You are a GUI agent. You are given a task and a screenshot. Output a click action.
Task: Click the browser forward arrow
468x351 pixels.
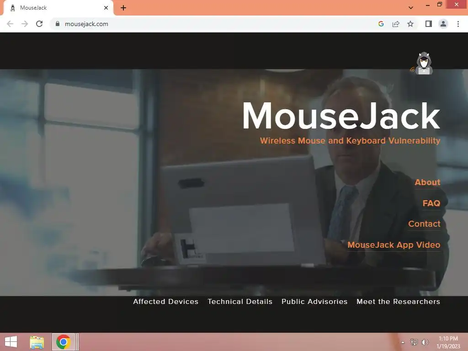pyautogui.click(x=25, y=24)
